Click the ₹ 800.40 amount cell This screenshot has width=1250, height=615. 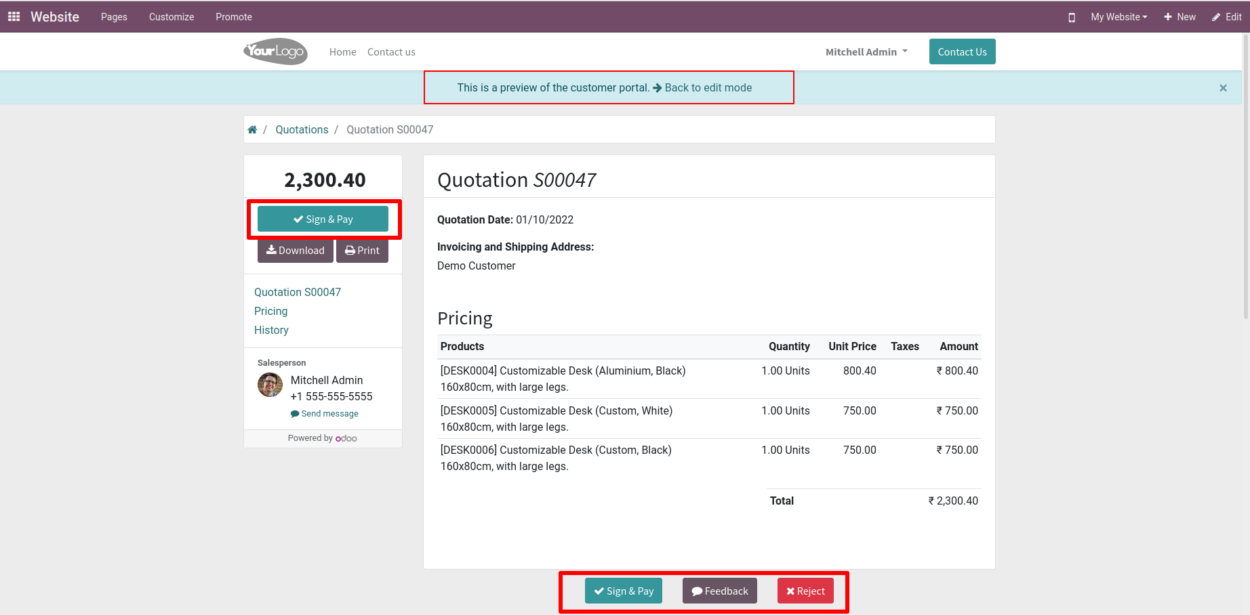(957, 370)
